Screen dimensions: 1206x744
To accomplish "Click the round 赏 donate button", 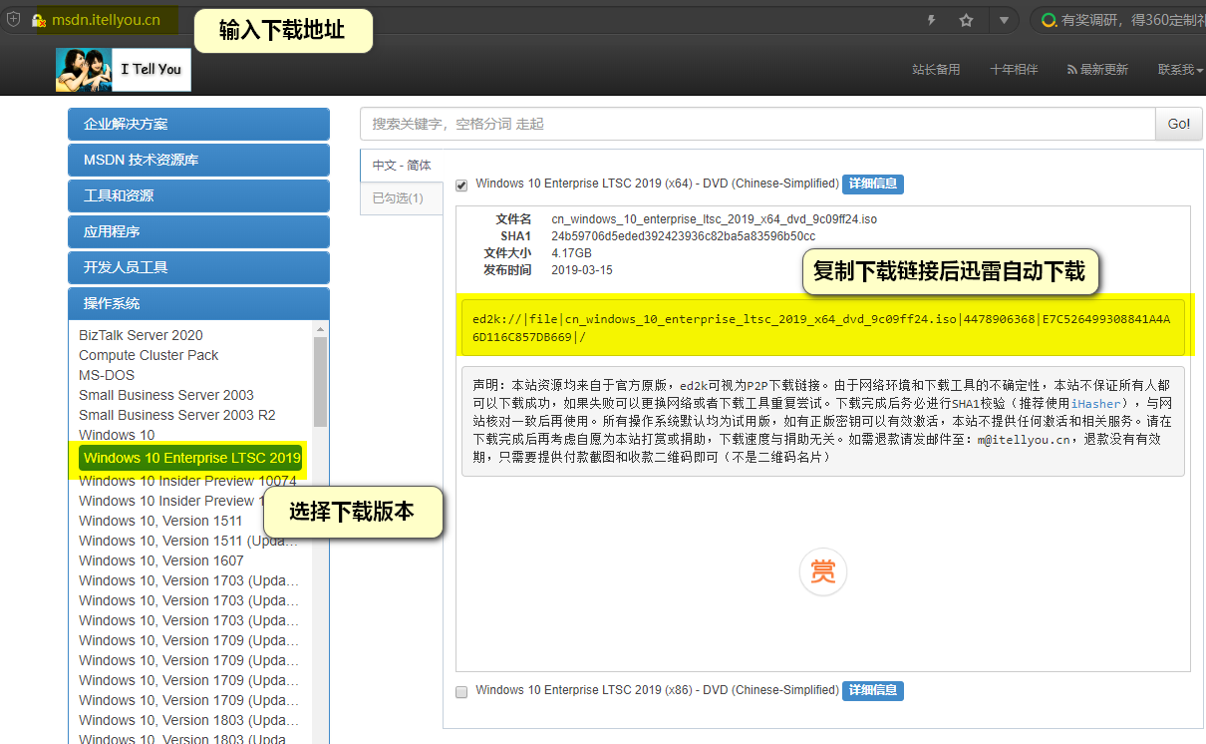I will pos(823,572).
